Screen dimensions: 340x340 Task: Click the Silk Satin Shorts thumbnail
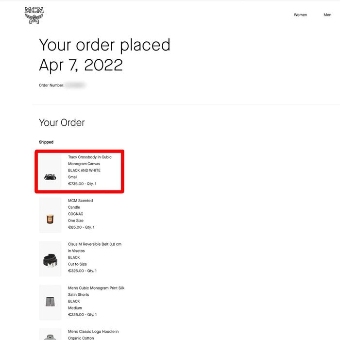[50, 303]
